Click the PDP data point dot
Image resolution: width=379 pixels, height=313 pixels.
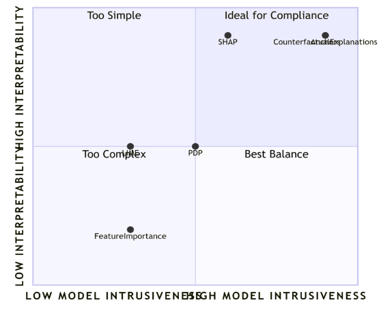(195, 146)
